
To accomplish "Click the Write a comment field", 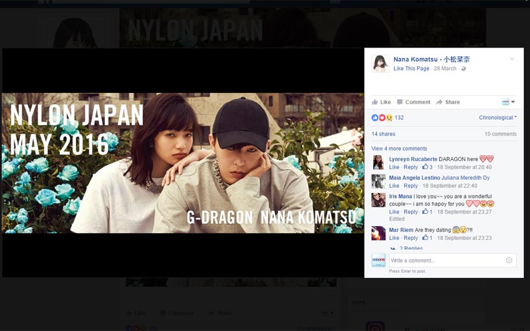I will (445, 260).
